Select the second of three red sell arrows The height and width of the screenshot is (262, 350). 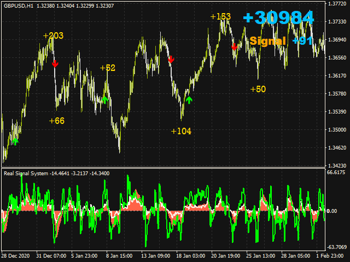[171, 59]
